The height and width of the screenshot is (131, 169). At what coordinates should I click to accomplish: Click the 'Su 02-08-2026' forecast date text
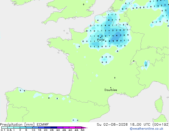112,125
